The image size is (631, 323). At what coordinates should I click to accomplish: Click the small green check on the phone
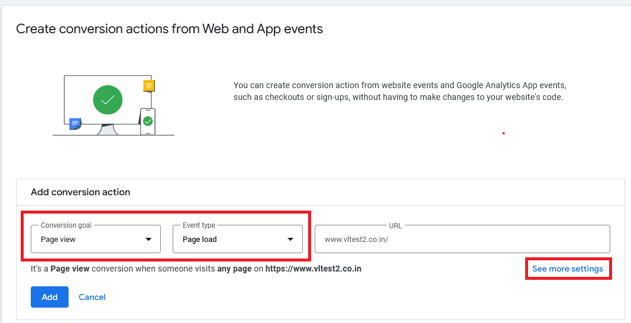coord(148,121)
